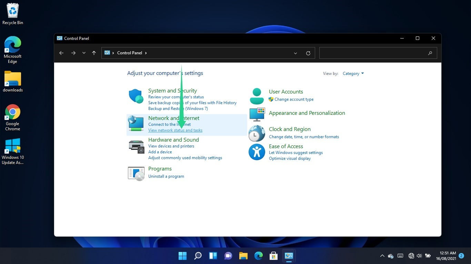
Task: Click the User Accounts icon
Action: (x=257, y=95)
